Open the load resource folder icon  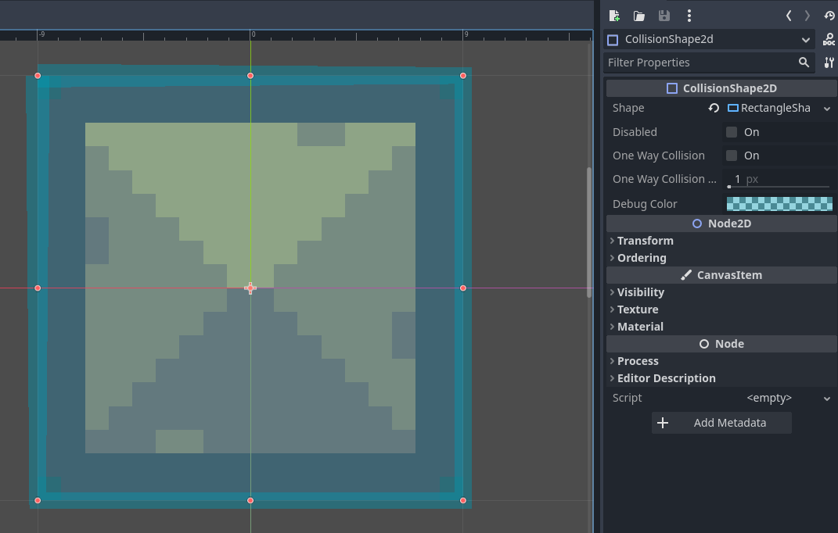pyautogui.click(x=638, y=16)
